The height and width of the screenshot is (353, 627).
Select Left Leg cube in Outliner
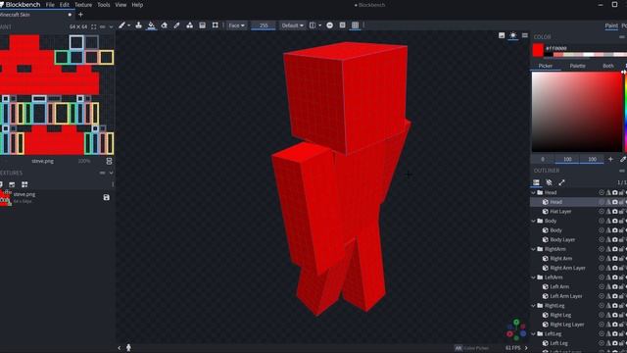tap(558, 343)
